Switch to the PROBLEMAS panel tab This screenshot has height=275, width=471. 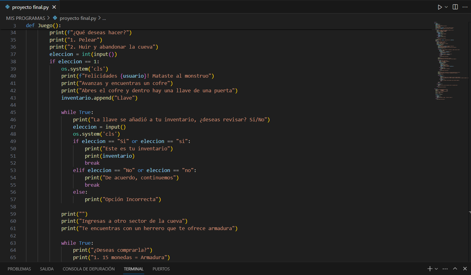pyautogui.click(x=19, y=269)
